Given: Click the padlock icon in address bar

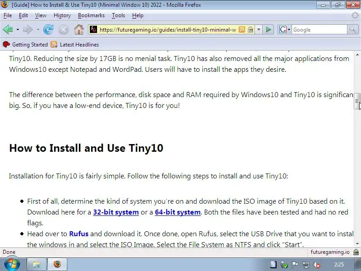Looking at the screenshot, I should point(250,29).
